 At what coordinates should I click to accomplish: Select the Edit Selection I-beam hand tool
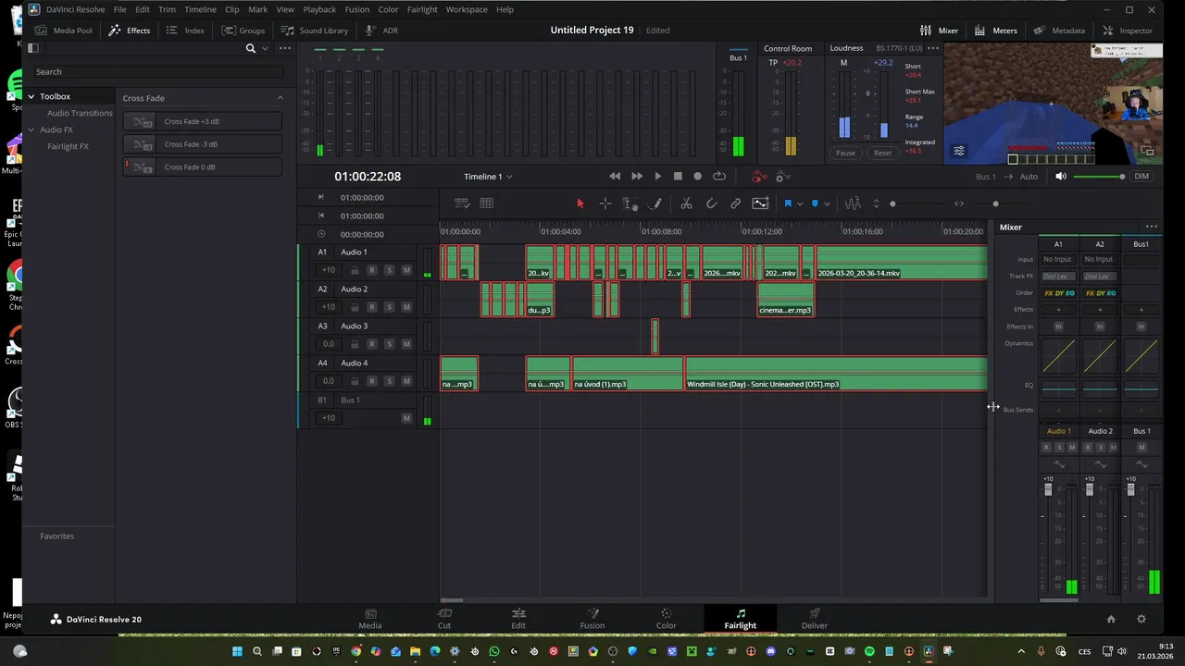(x=630, y=203)
